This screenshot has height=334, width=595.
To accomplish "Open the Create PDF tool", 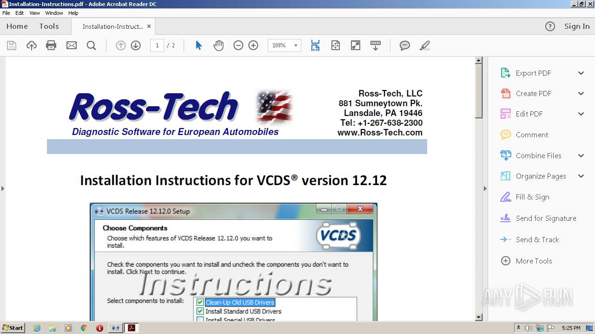I will tap(533, 93).
